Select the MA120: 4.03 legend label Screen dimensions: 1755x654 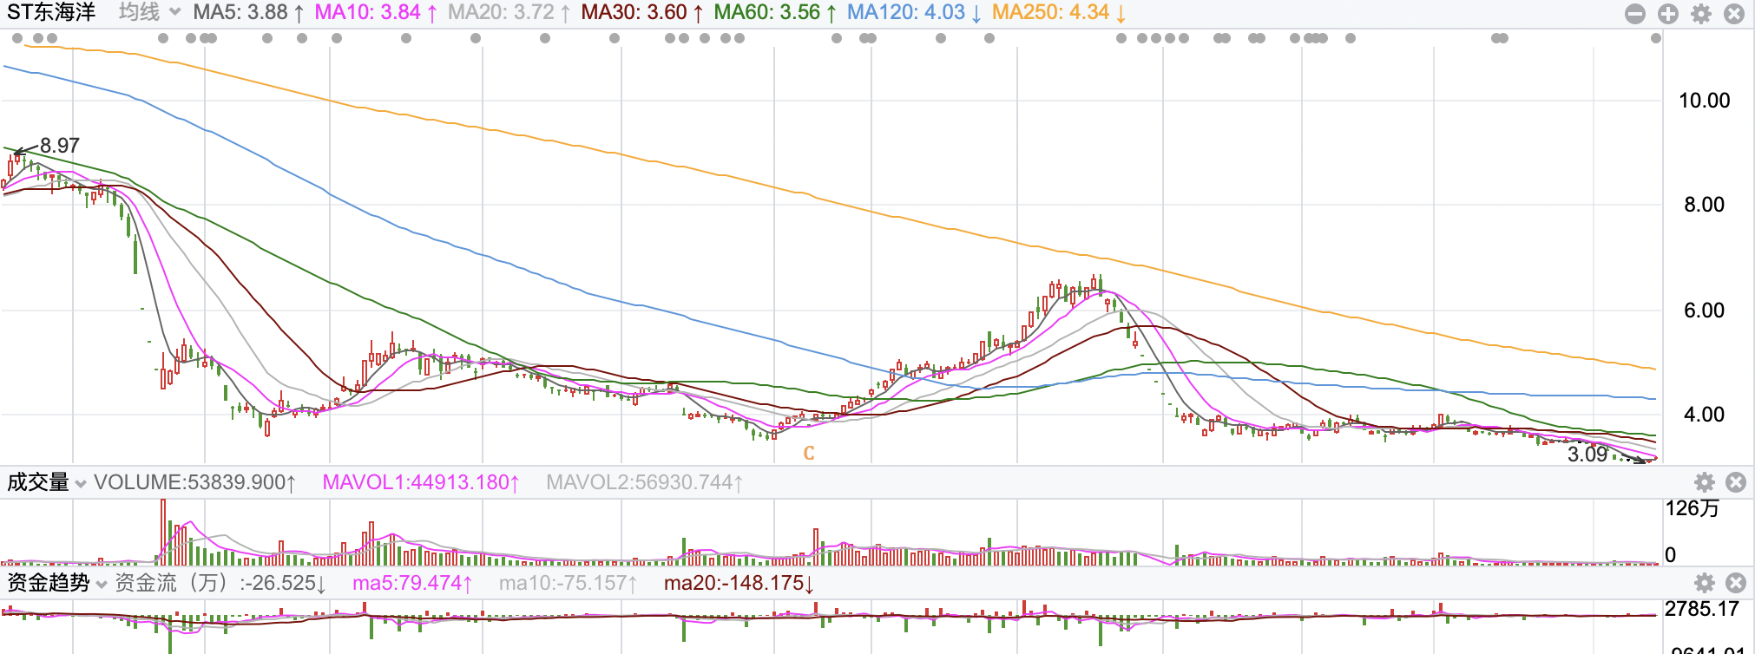[x=914, y=12]
